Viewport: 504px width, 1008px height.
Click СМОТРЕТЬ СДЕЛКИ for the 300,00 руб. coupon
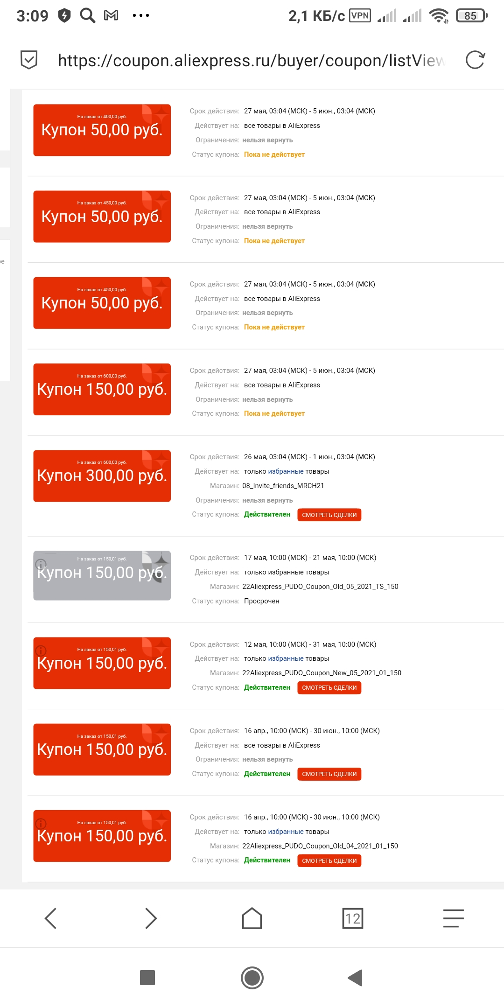(x=329, y=515)
